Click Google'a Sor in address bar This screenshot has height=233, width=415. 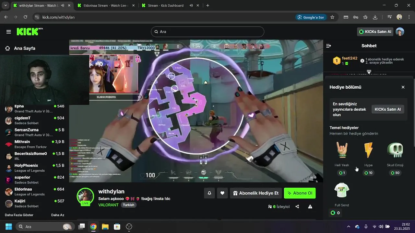(310, 17)
